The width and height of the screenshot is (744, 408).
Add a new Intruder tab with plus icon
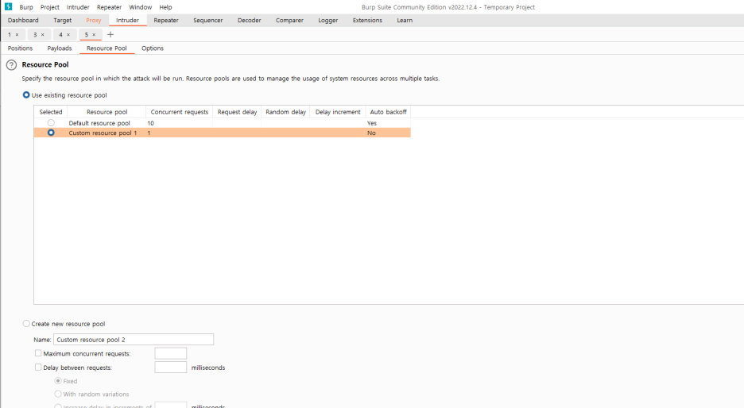pos(110,35)
